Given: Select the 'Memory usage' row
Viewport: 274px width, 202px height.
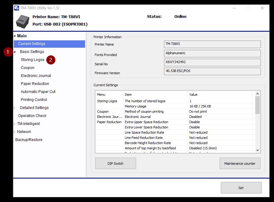Looking at the screenshot, I should (175, 106).
